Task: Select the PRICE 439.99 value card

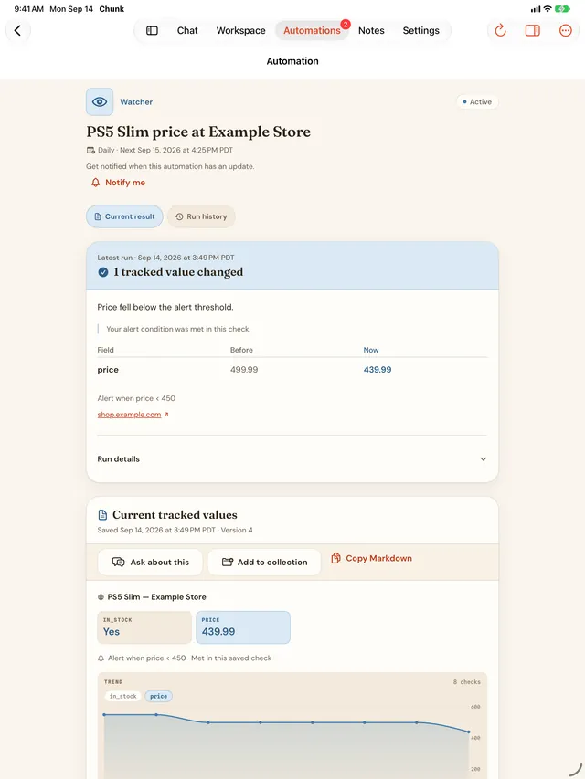Action: point(243,627)
